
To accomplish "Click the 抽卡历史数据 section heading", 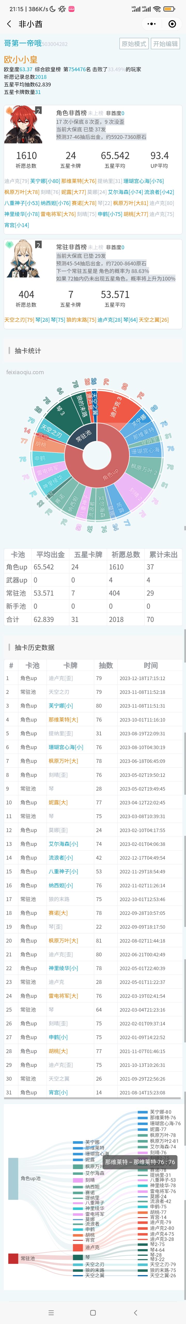I will (34, 647).
